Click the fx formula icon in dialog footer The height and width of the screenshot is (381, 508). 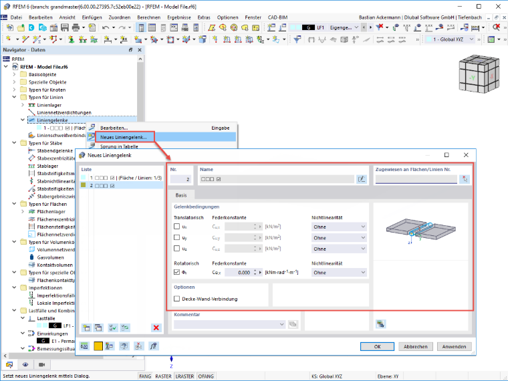pos(154,346)
